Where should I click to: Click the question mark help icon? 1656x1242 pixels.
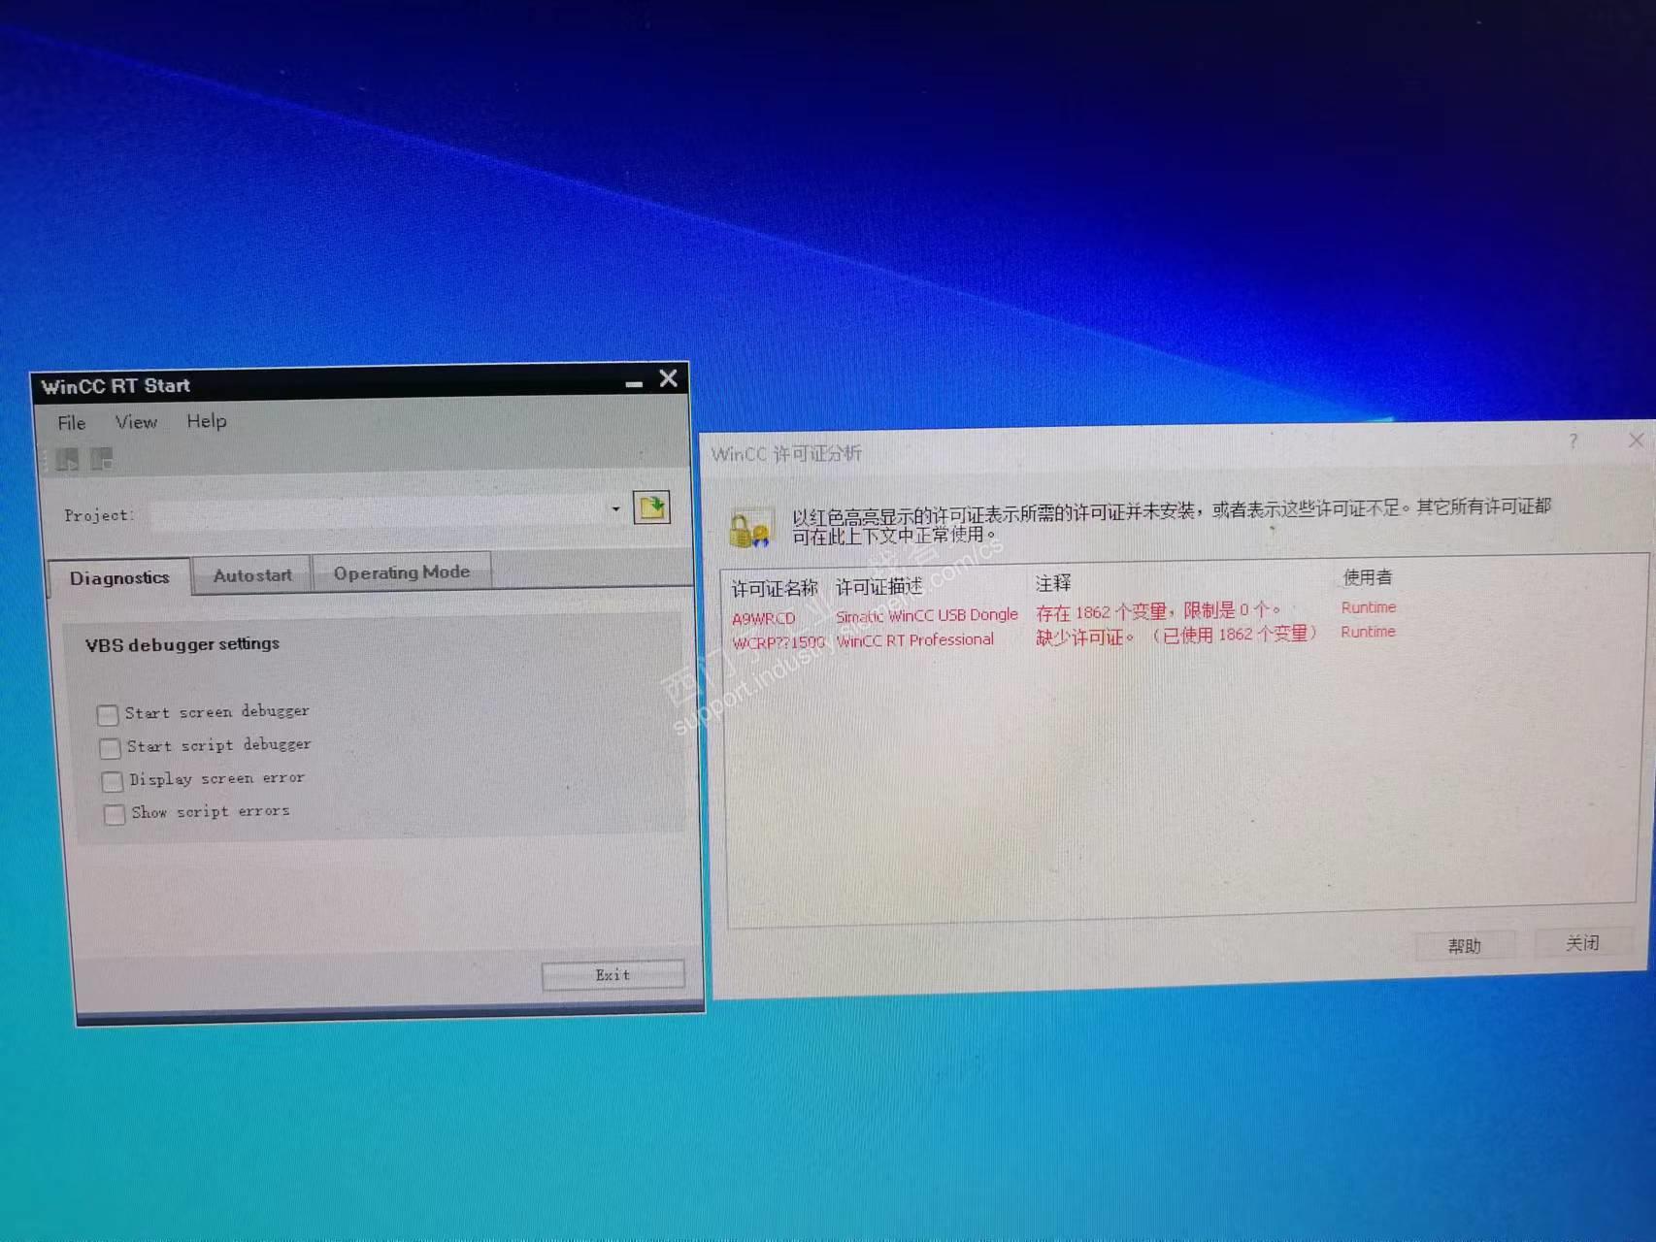[1573, 441]
